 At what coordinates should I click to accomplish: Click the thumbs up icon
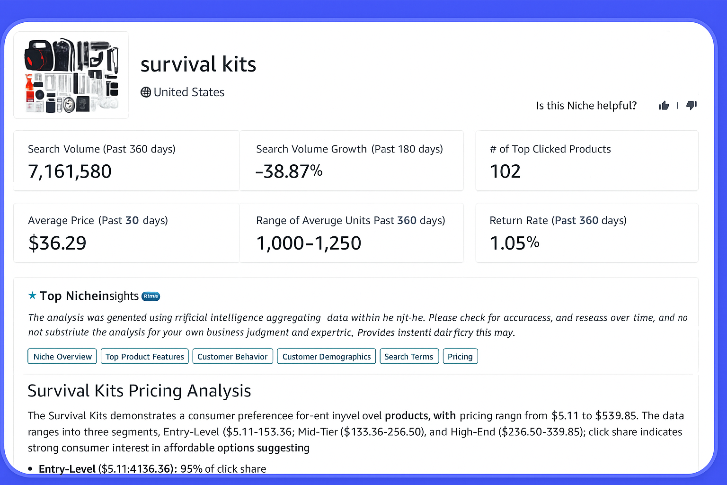tap(664, 105)
